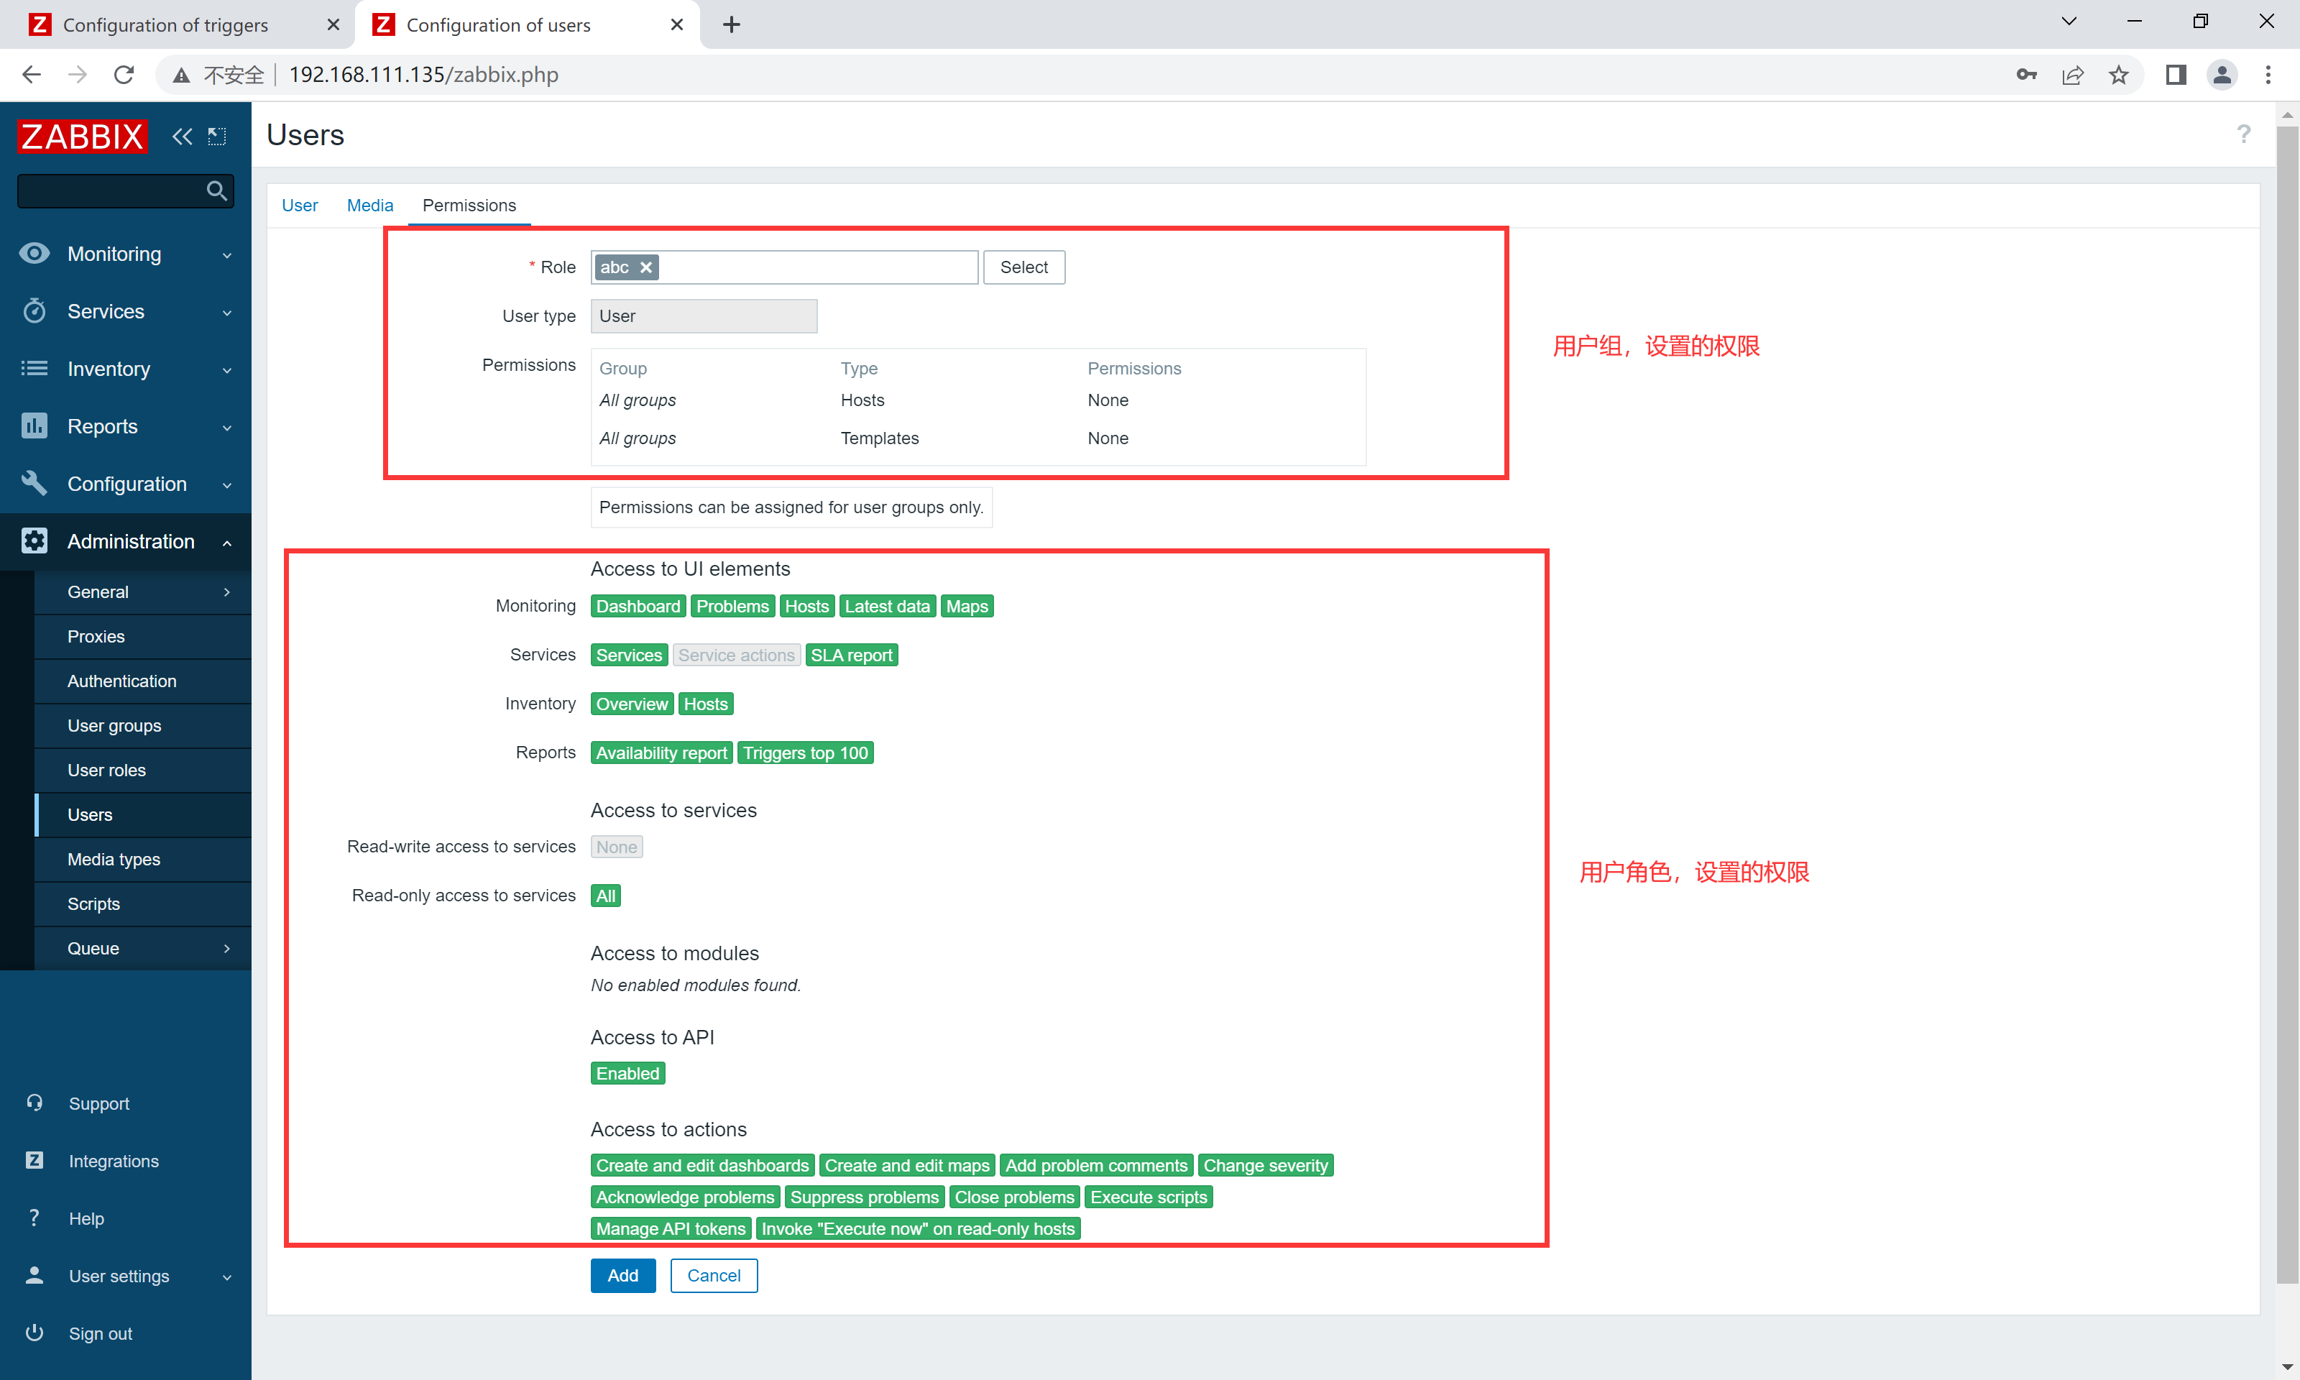Close the Configuration of triggers tab
This screenshot has height=1380, width=2300.
(333, 25)
